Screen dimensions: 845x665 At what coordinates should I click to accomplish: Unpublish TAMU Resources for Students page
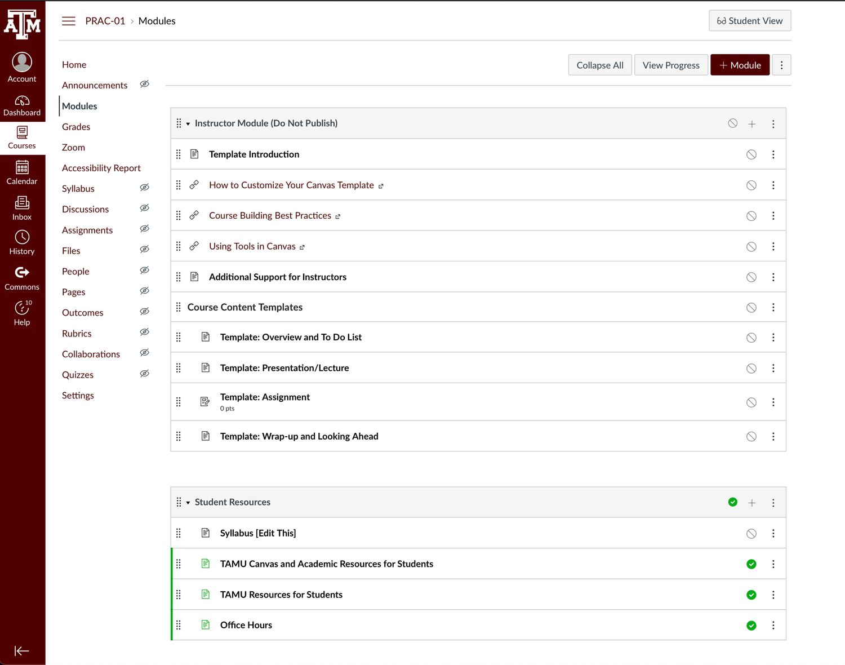click(x=751, y=595)
